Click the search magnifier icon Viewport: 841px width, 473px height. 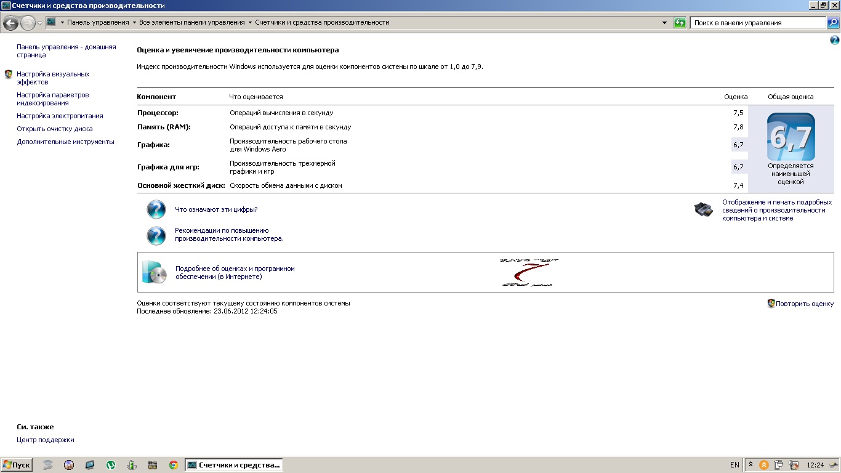832,23
